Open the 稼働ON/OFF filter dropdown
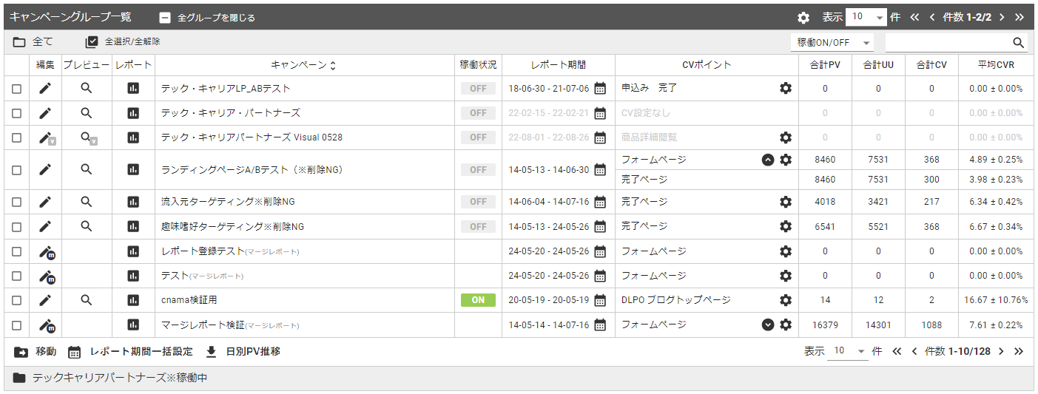 click(x=832, y=42)
